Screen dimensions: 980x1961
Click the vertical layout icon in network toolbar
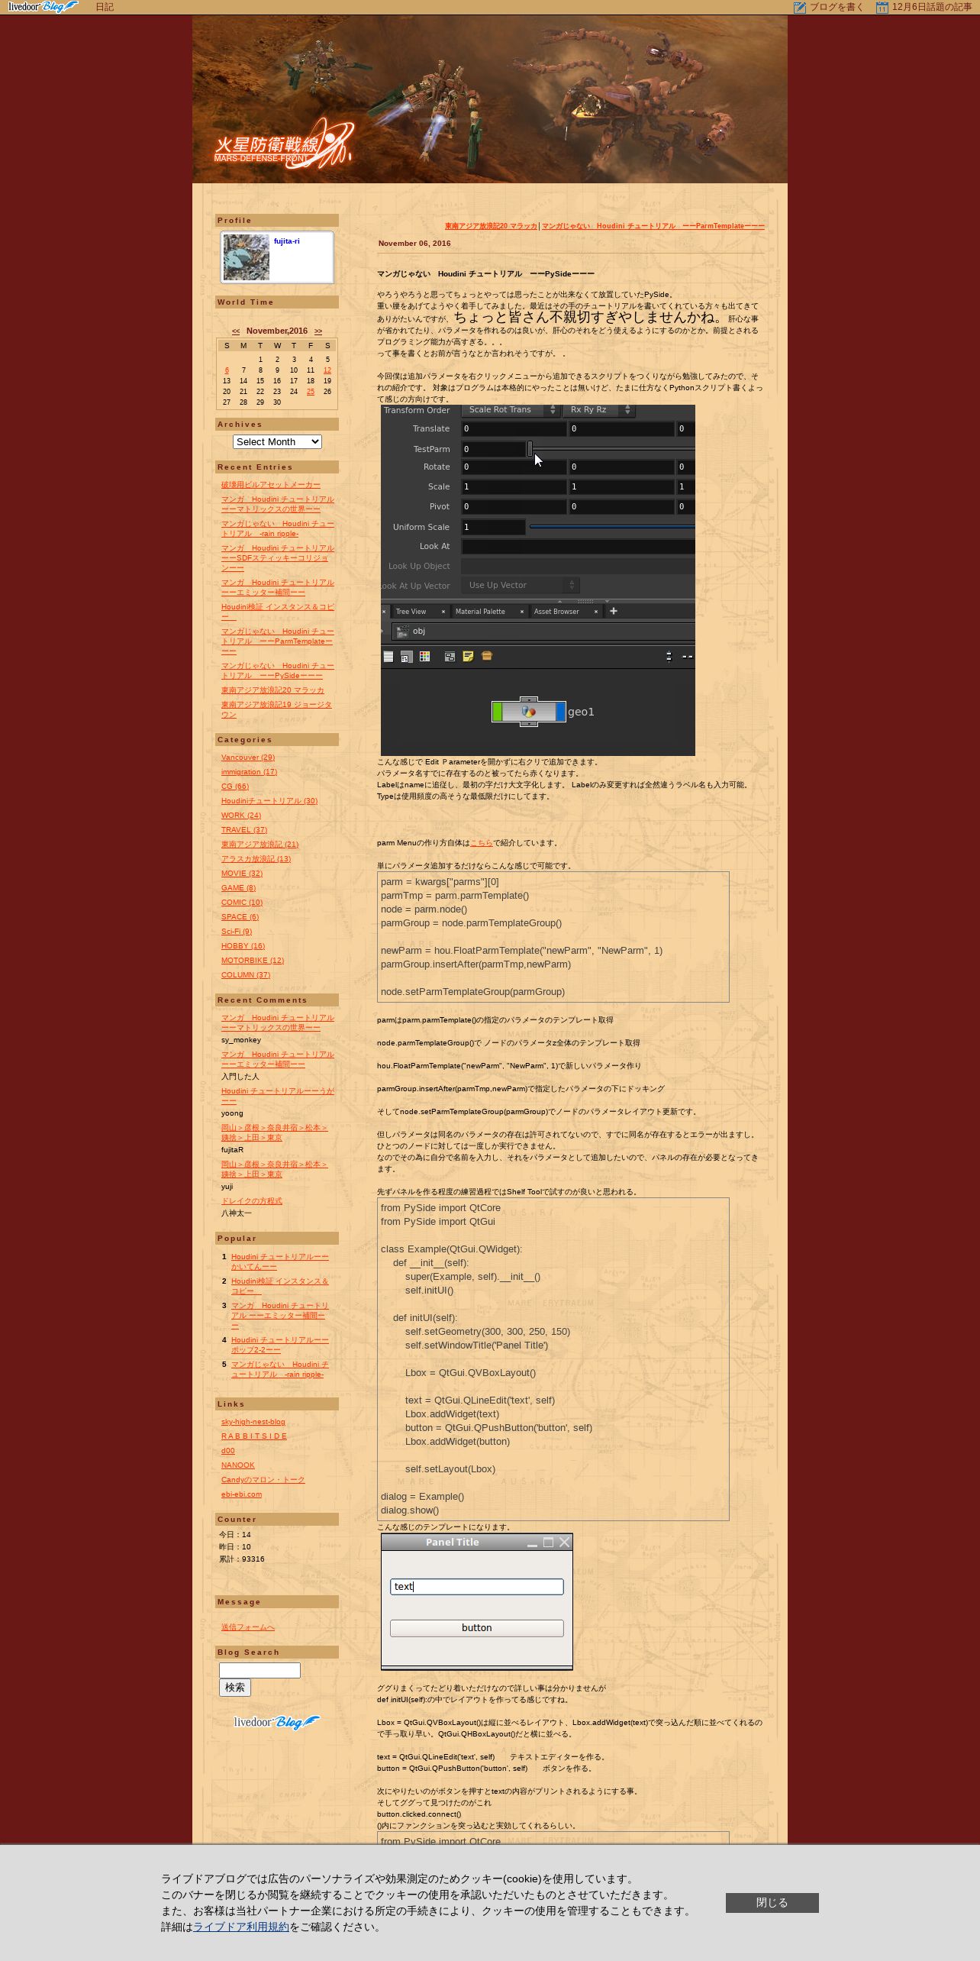click(669, 657)
